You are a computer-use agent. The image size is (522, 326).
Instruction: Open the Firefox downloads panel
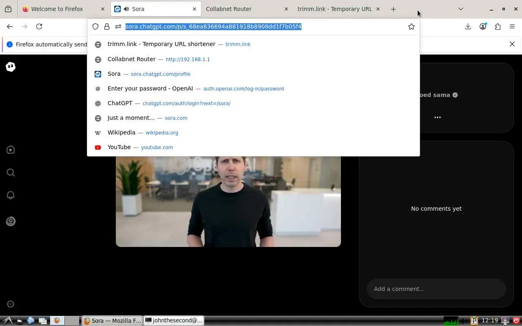[x=468, y=26]
